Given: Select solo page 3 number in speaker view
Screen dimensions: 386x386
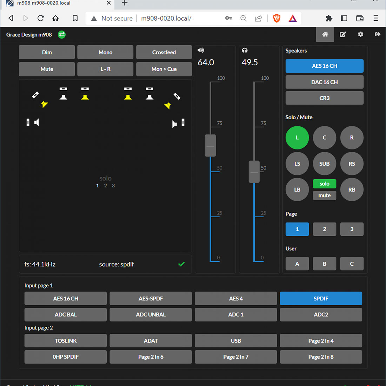Looking at the screenshot, I should [113, 186].
